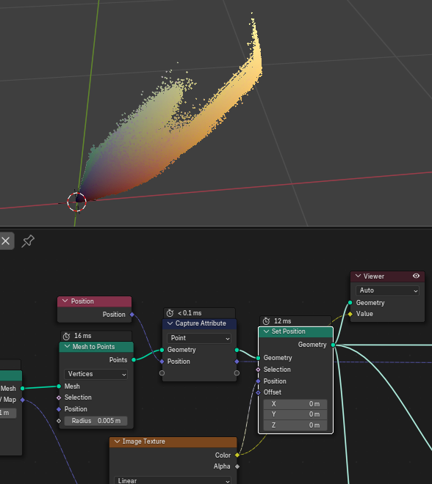Screen dimensions: 432x484
Task: Select the Set Position node header
Action: 295,331
